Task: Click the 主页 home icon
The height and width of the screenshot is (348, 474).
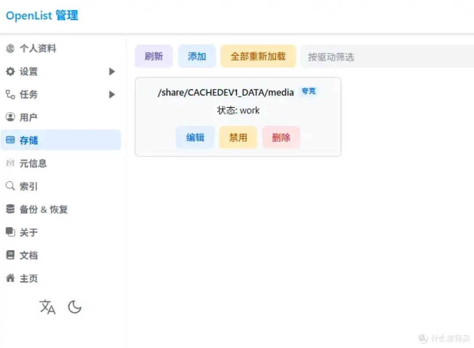Action: [x=10, y=278]
